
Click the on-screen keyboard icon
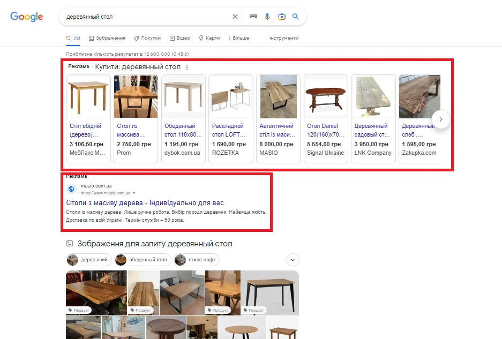(252, 17)
